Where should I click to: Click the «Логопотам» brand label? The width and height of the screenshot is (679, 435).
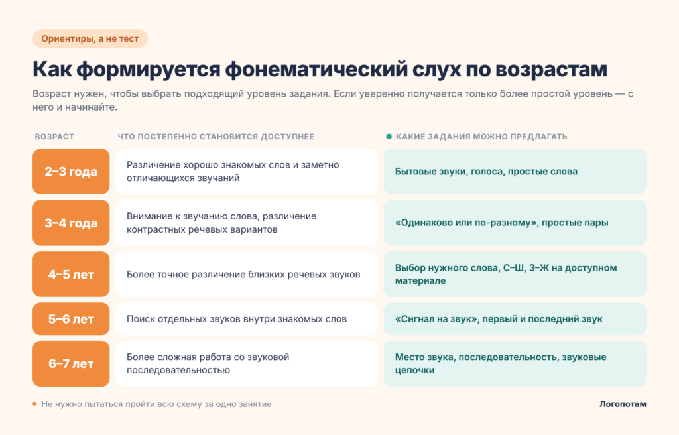coord(623,404)
